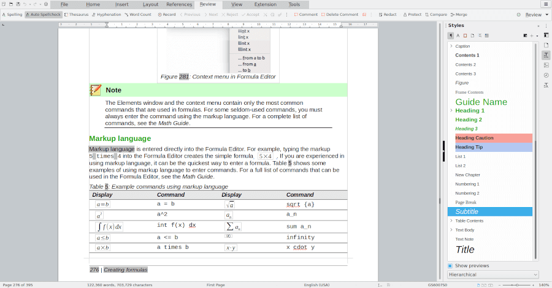552x288 pixels.
Task: Open the Hierarchical style filter dropdown
Action: [493, 275]
